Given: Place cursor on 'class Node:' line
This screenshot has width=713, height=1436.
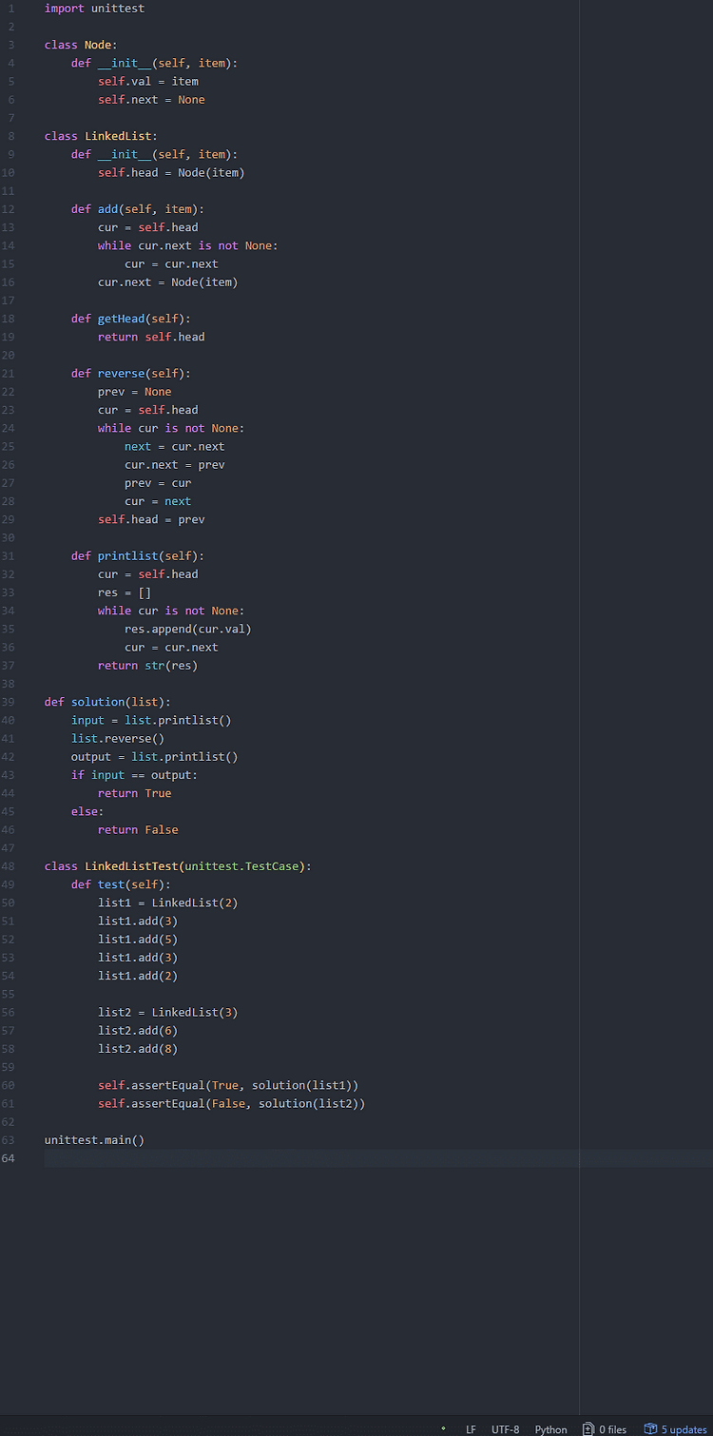Looking at the screenshot, I should pos(81,45).
